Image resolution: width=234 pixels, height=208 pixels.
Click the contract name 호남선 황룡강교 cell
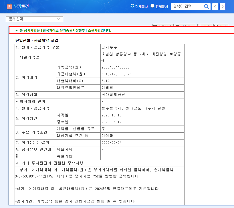142,57
